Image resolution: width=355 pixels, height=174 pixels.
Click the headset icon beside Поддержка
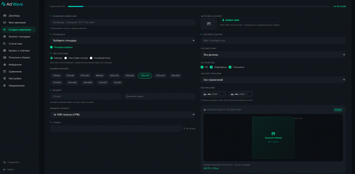[x=4, y=162]
